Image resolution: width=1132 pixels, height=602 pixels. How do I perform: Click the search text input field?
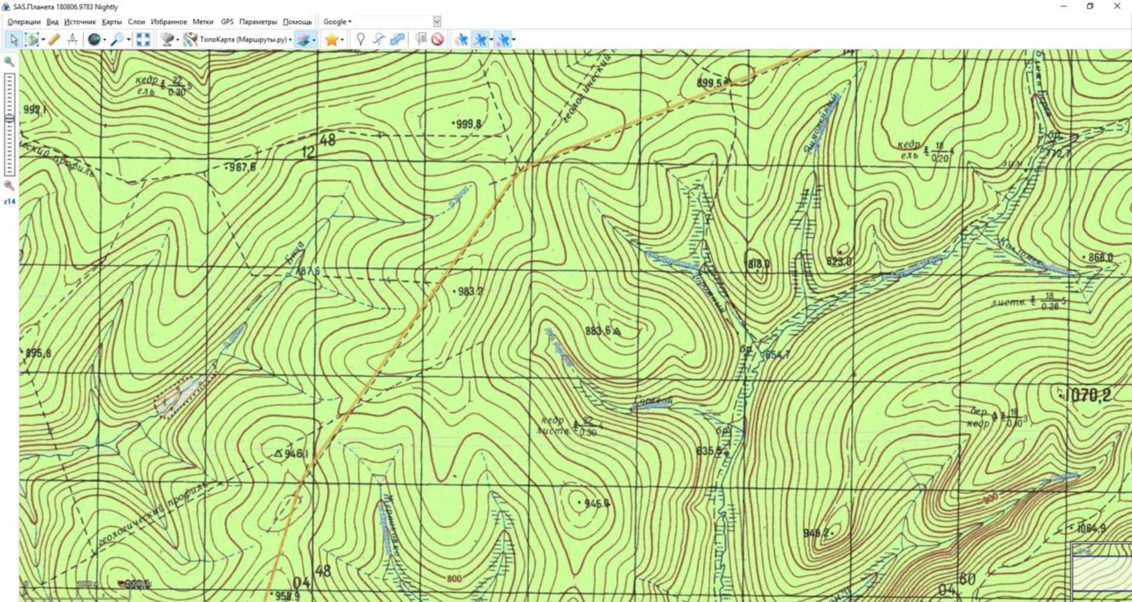(x=393, y=22)
